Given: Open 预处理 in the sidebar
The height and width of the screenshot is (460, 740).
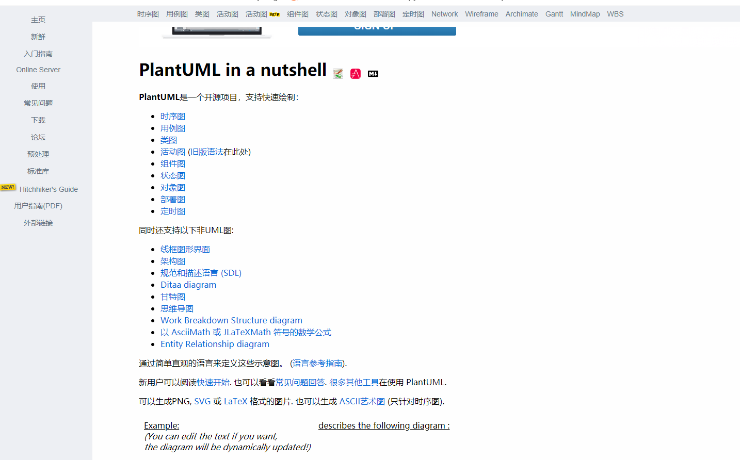Looking at the screenshot, I should (38, 154).
